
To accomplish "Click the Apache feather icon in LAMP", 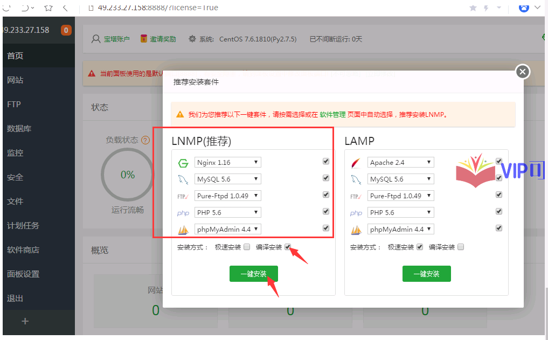I will point(356,163).
